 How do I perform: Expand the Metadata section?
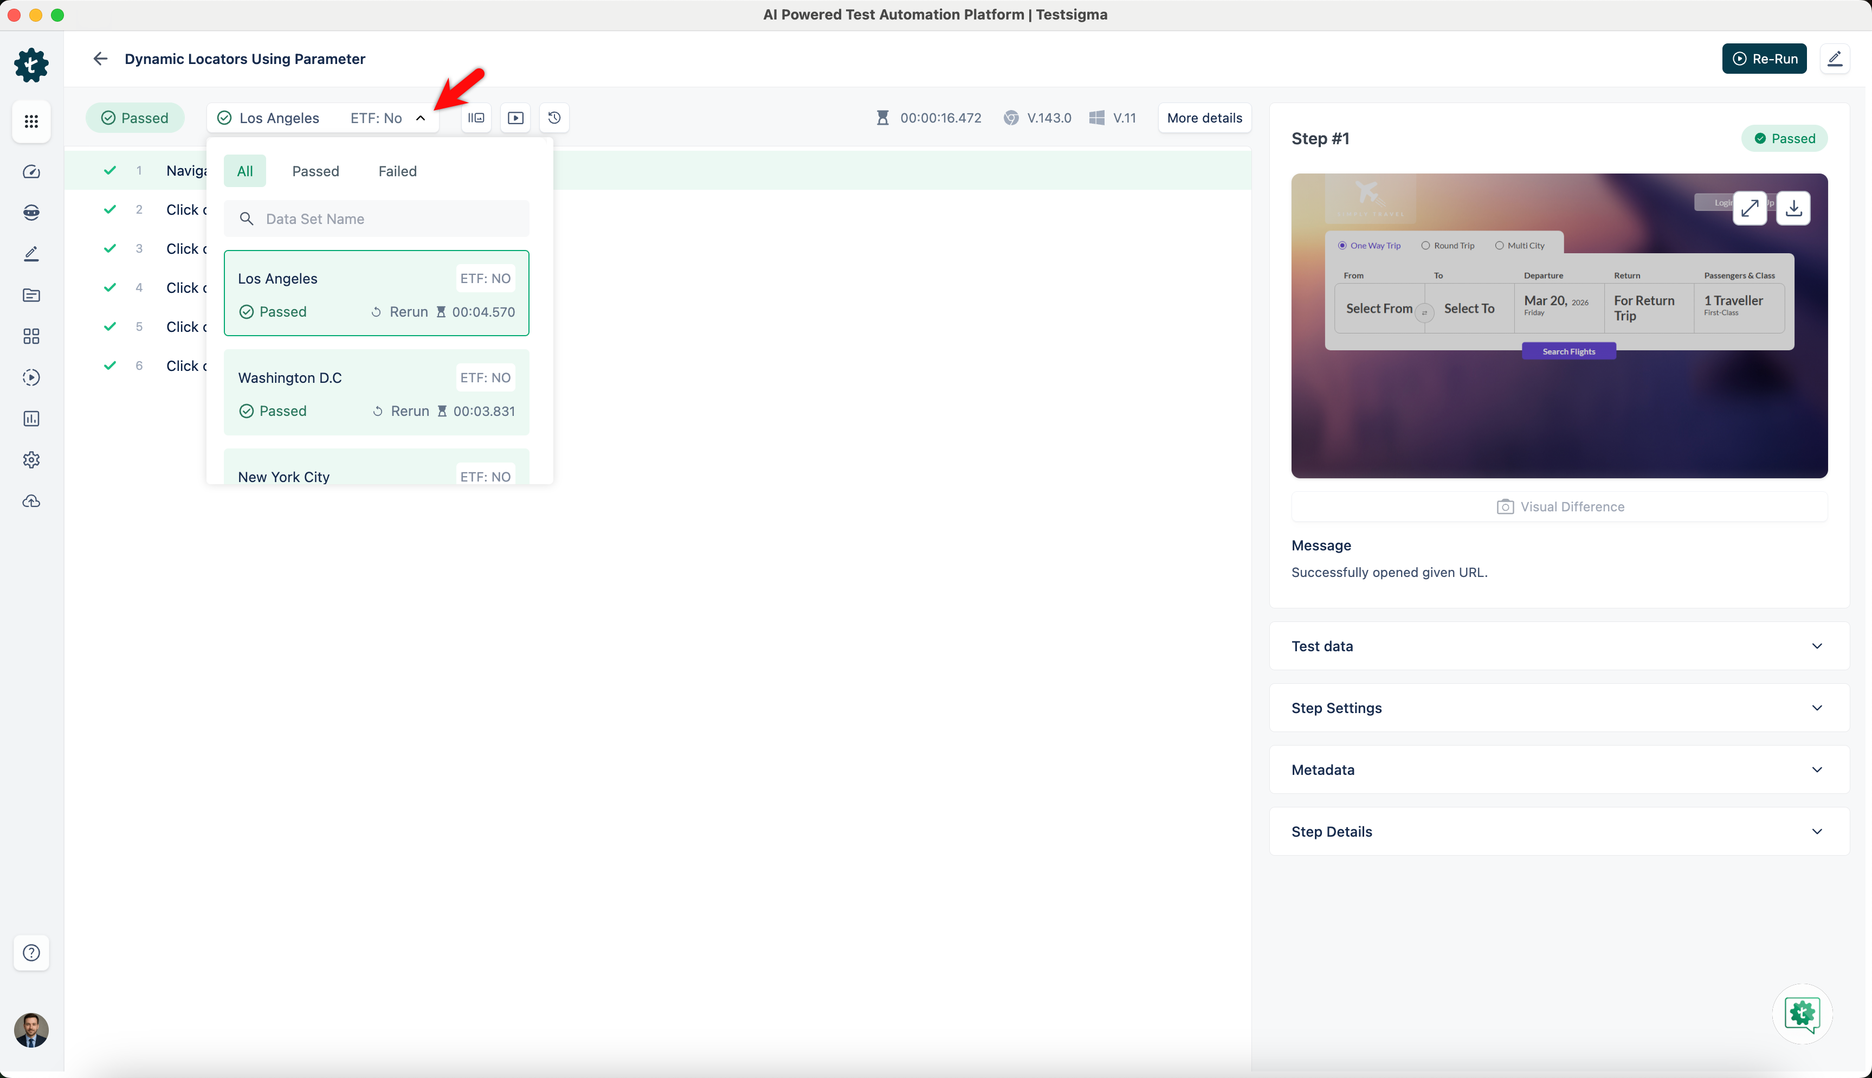1559,769
